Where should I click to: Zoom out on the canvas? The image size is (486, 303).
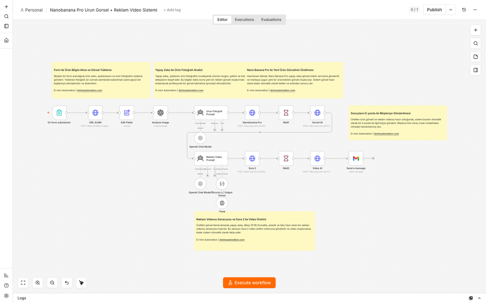[52, 283]
